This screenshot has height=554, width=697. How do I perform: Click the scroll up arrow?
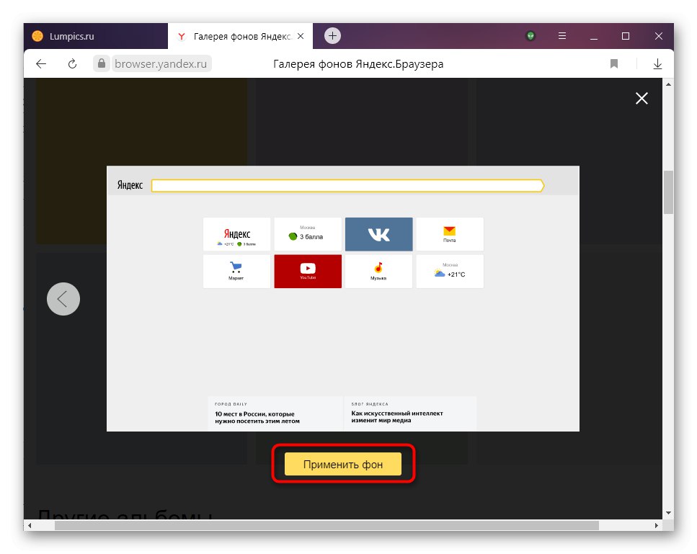click(668, 84)
